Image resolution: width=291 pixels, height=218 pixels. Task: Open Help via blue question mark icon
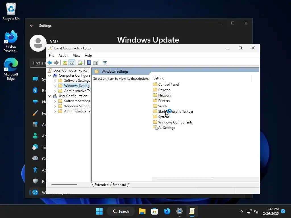click(x=89, y=63)
